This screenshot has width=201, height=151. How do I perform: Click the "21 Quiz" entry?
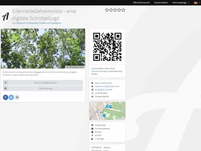[98, 132]
